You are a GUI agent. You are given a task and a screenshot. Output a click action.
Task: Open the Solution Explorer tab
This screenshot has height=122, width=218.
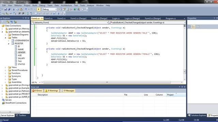click(x=197, y=115)
